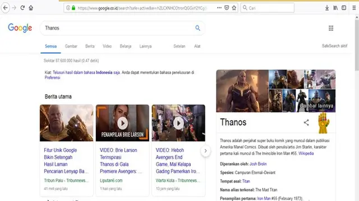
Task: Click the Liputan6.com source label
Action: click(x=111, y=180)
